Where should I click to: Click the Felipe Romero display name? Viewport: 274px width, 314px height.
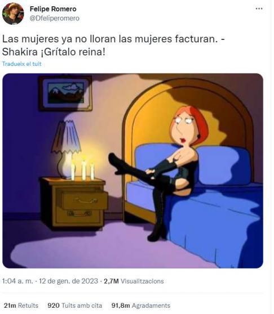tap(53, 9)
